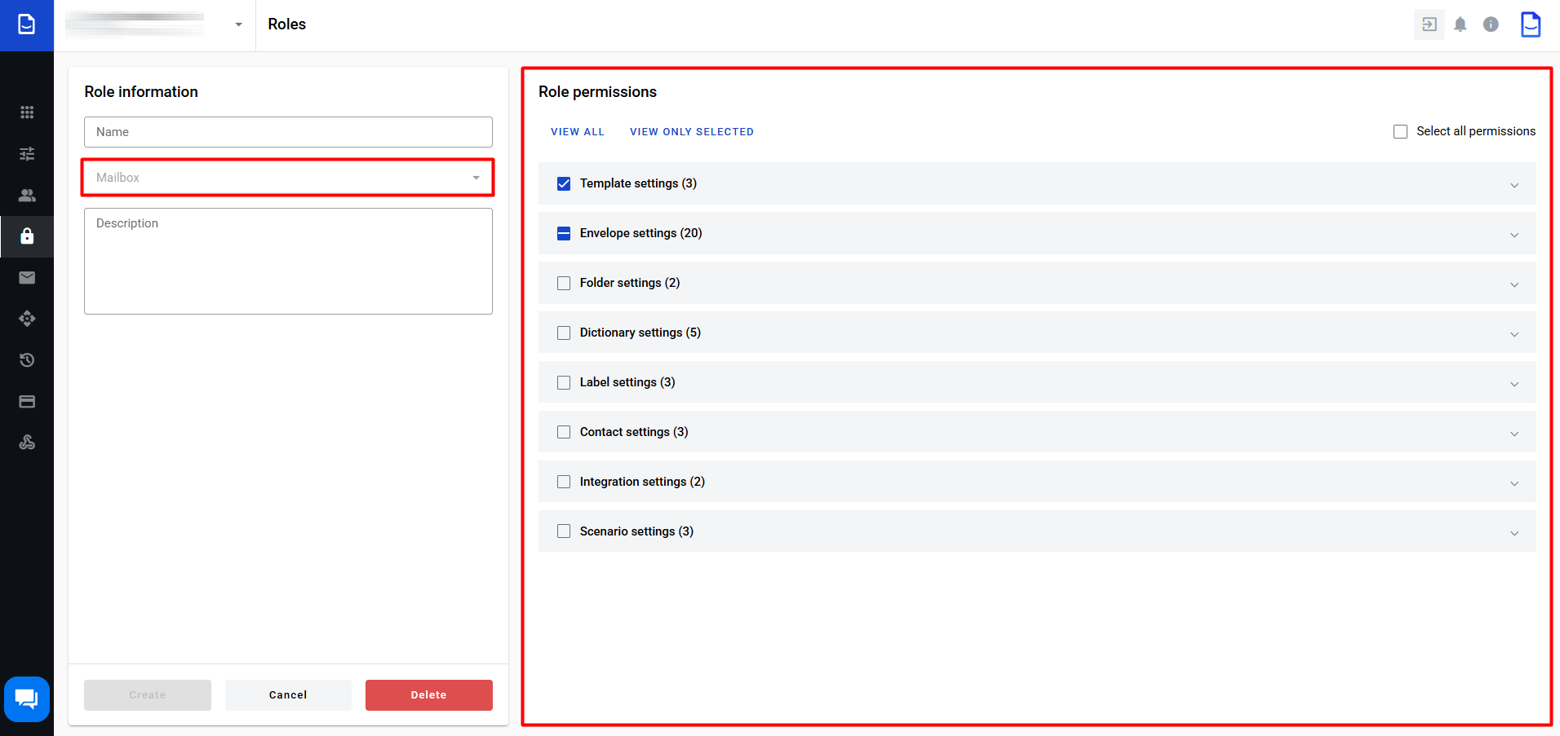Image resolution: width=1560 pixels, height=736 pixels.
Task: Click the envelope mail icon in sidebar
Action: click(x=27, y=278)
